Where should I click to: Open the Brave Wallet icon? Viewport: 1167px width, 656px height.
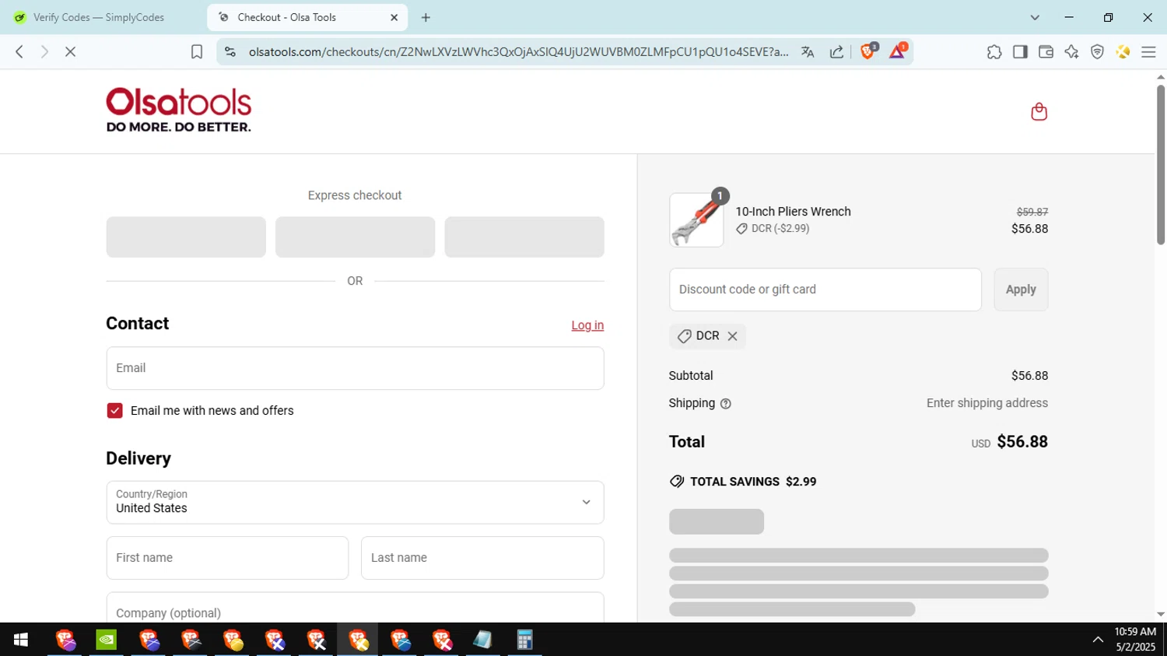tap(1046, 52)
